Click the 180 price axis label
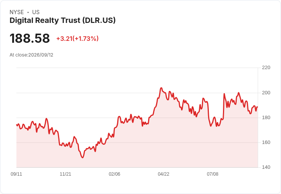Viewport: 281px width, 194px height. click(266, 118)
